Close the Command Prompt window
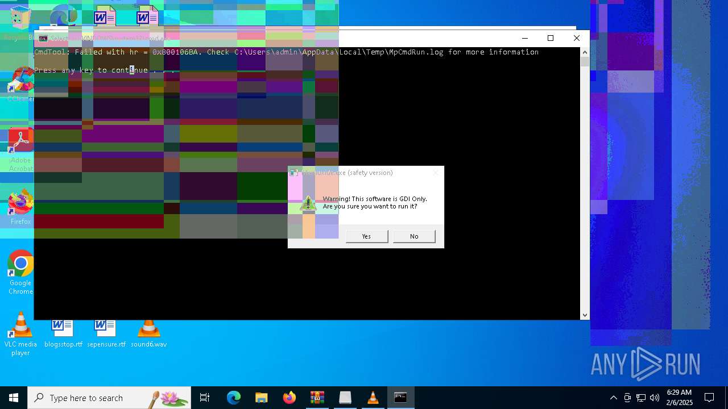The image size is (728, 409). 577,38
